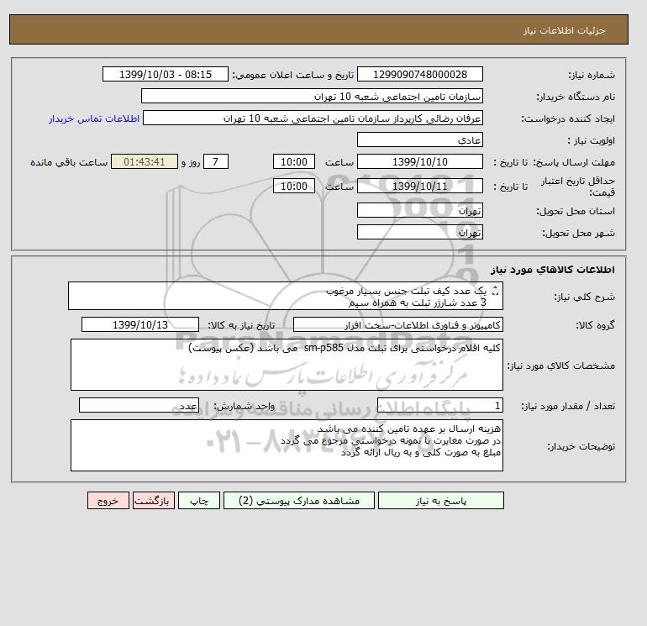Image resolution: width=647 pixels, height=626 pixels.
Task: Click the 'بازگشت' back button
Action: pos(154,501)
